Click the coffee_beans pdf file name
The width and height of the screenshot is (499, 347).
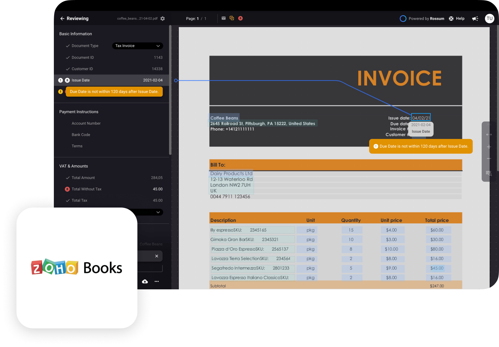pyautogui.click(x=137, y=18)
